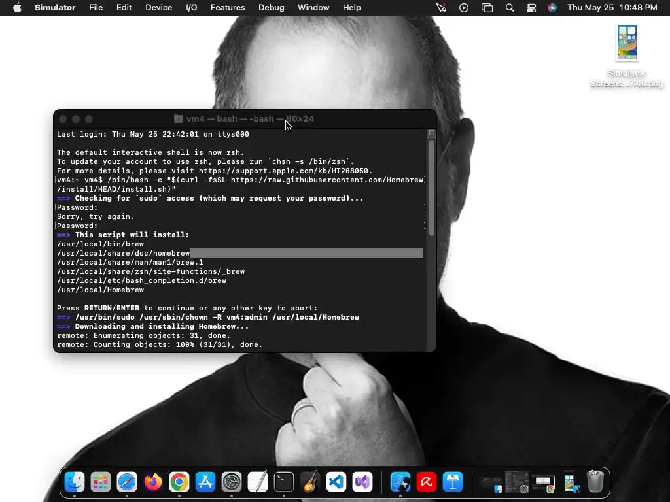The image size is (670, 502).
Task: Launch Firefox from the Dock
Action: click(153, 482)
